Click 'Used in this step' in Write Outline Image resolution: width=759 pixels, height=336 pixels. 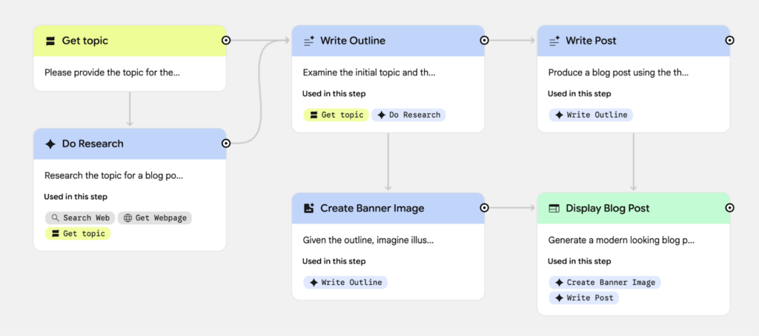(x=334, y=94)
